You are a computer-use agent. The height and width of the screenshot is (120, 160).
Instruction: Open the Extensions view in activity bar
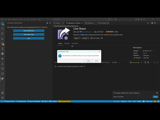coord(2,44)
